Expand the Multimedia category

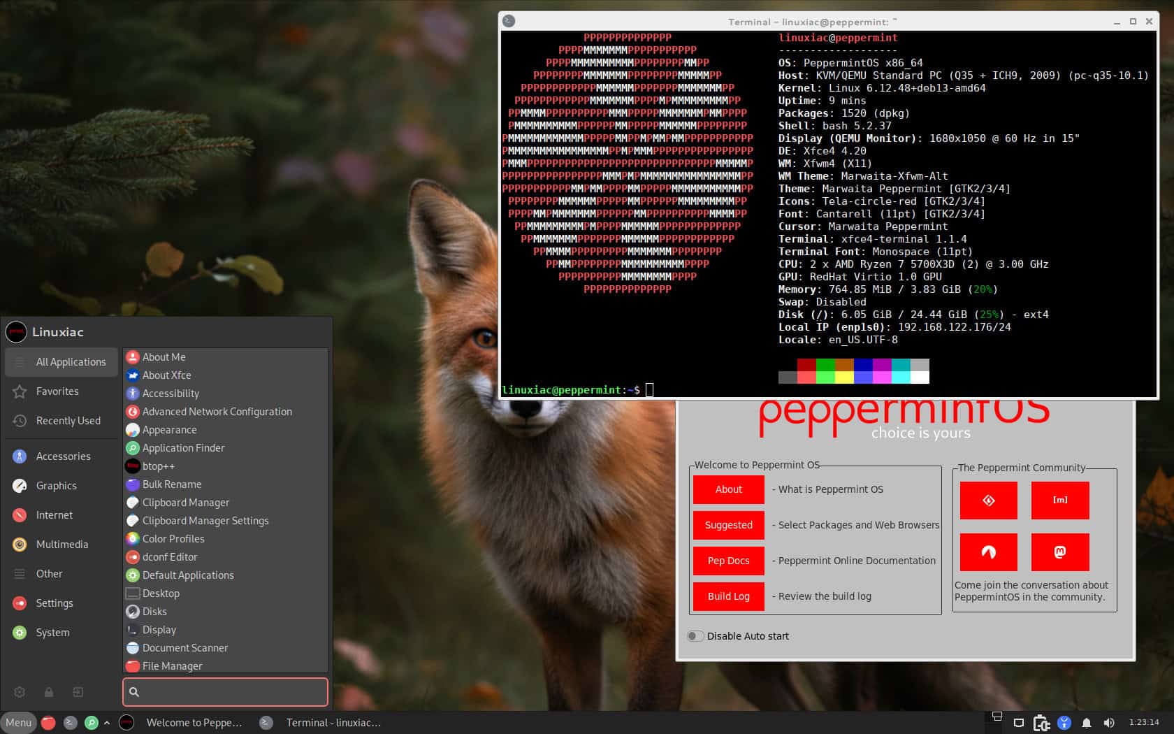pyautogui.click(x=61, y=544)
